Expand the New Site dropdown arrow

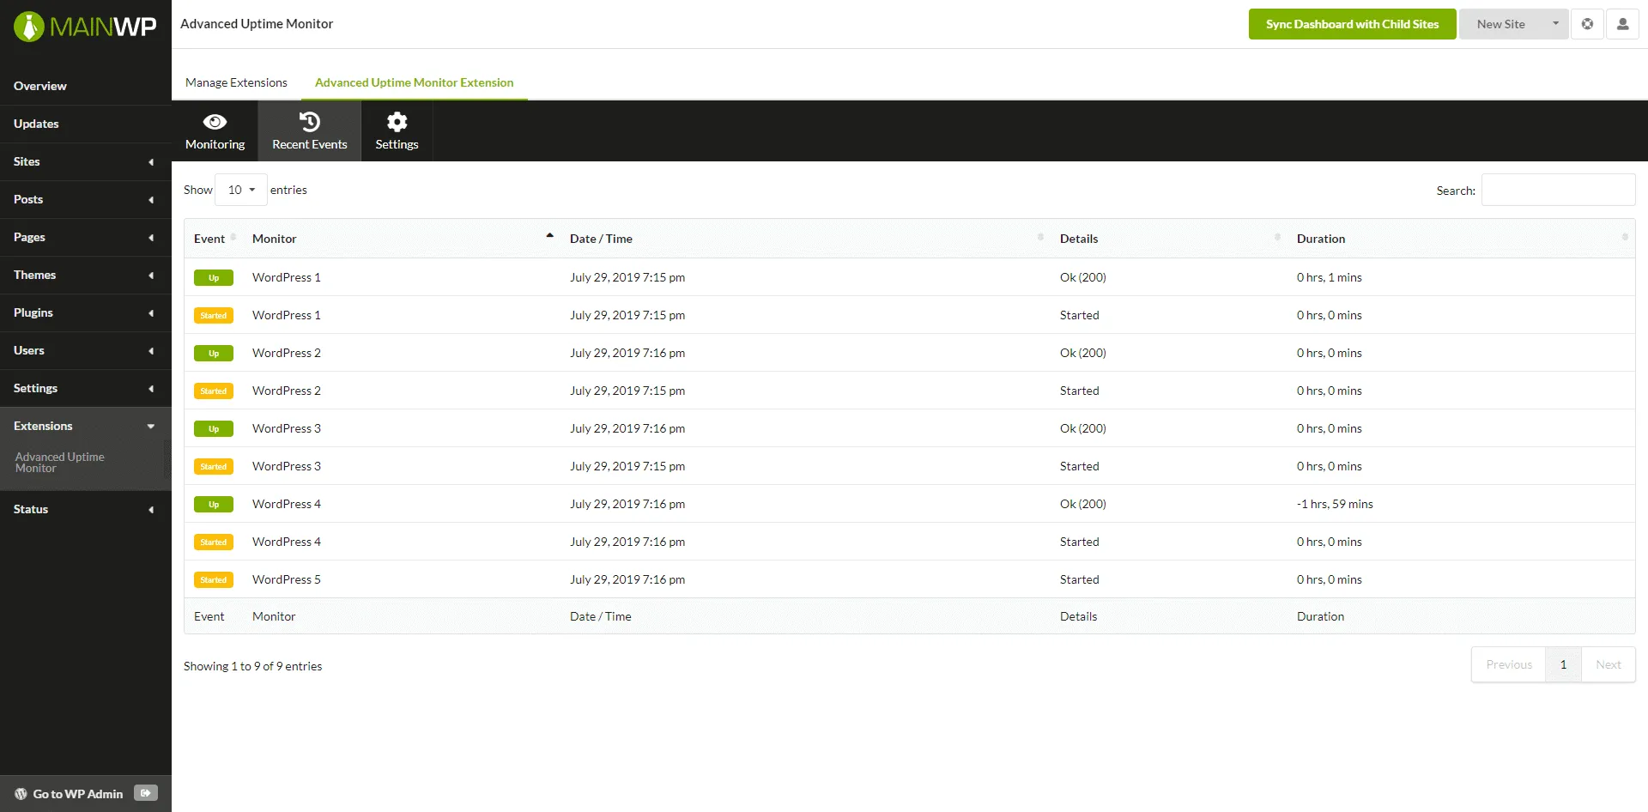[1555, 24]
